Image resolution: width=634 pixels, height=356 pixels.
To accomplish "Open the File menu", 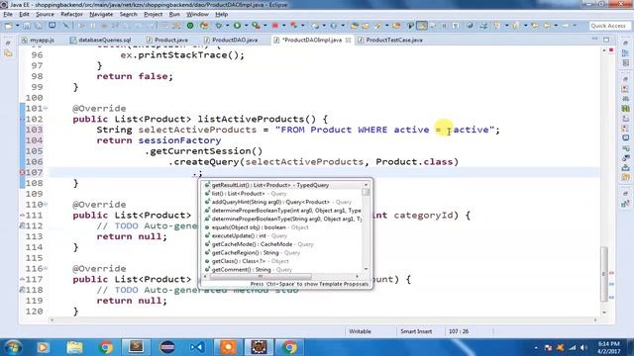I will point(8,14).
